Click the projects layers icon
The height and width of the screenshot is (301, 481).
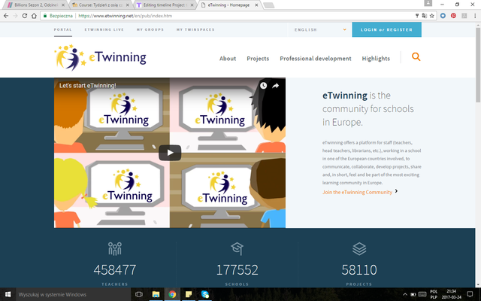(x=359, y=249)
